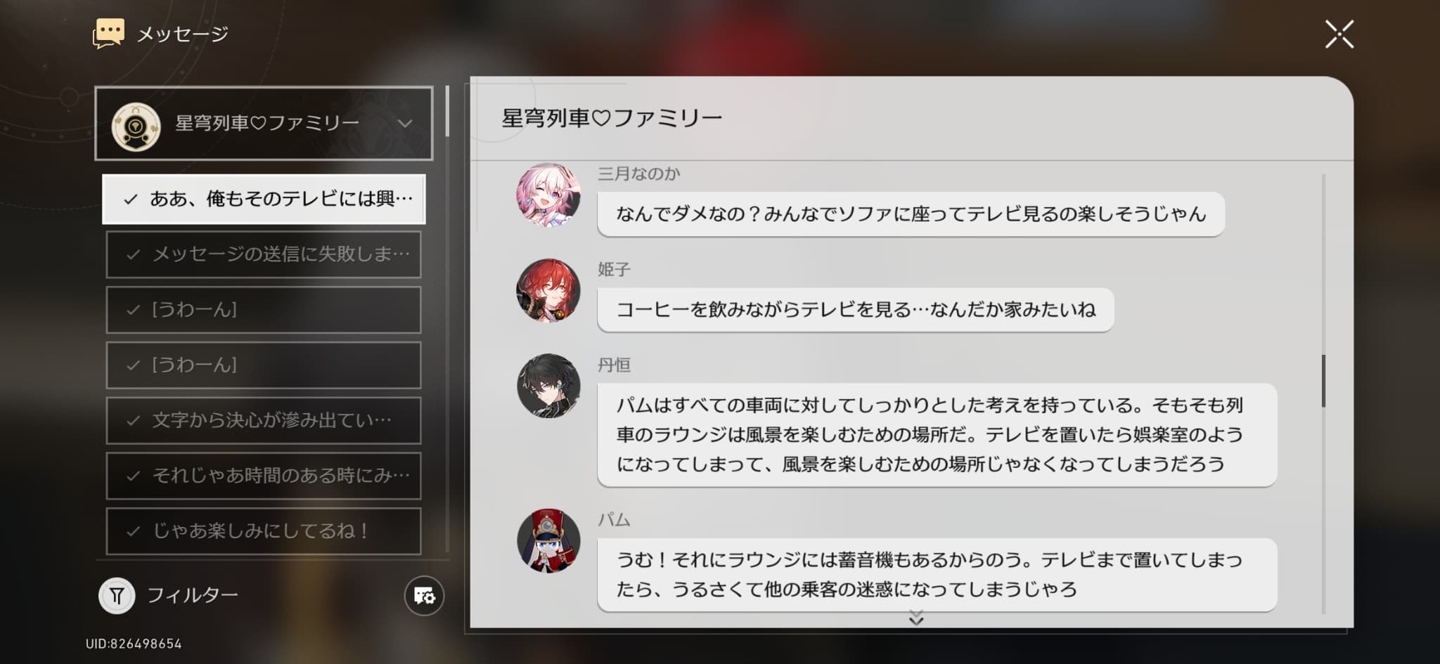Click the フィルター label
Viewport: 1440px width, 664px height.
[x=193, y=596]
